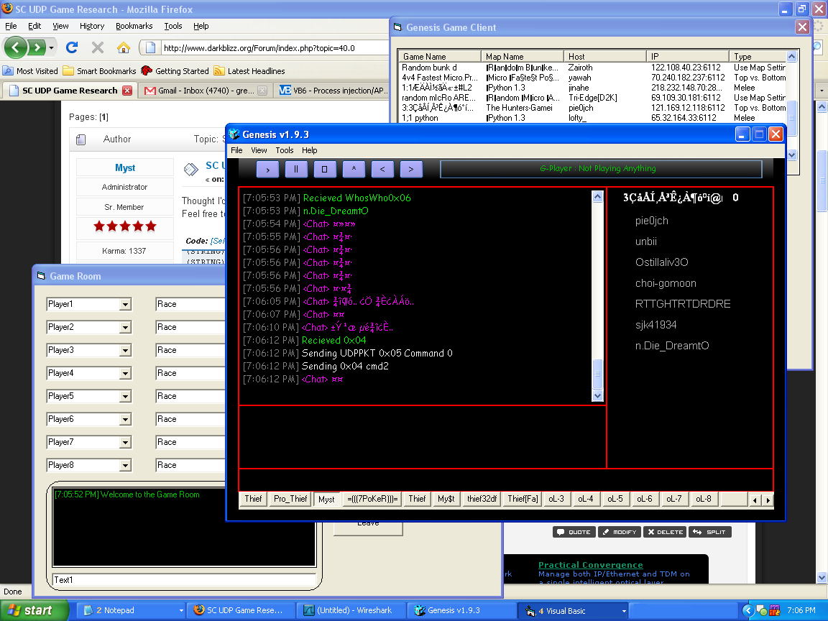Click the caret (^) button in Genesis toolbar
The image size is (828, 621).
pos(353,169)
